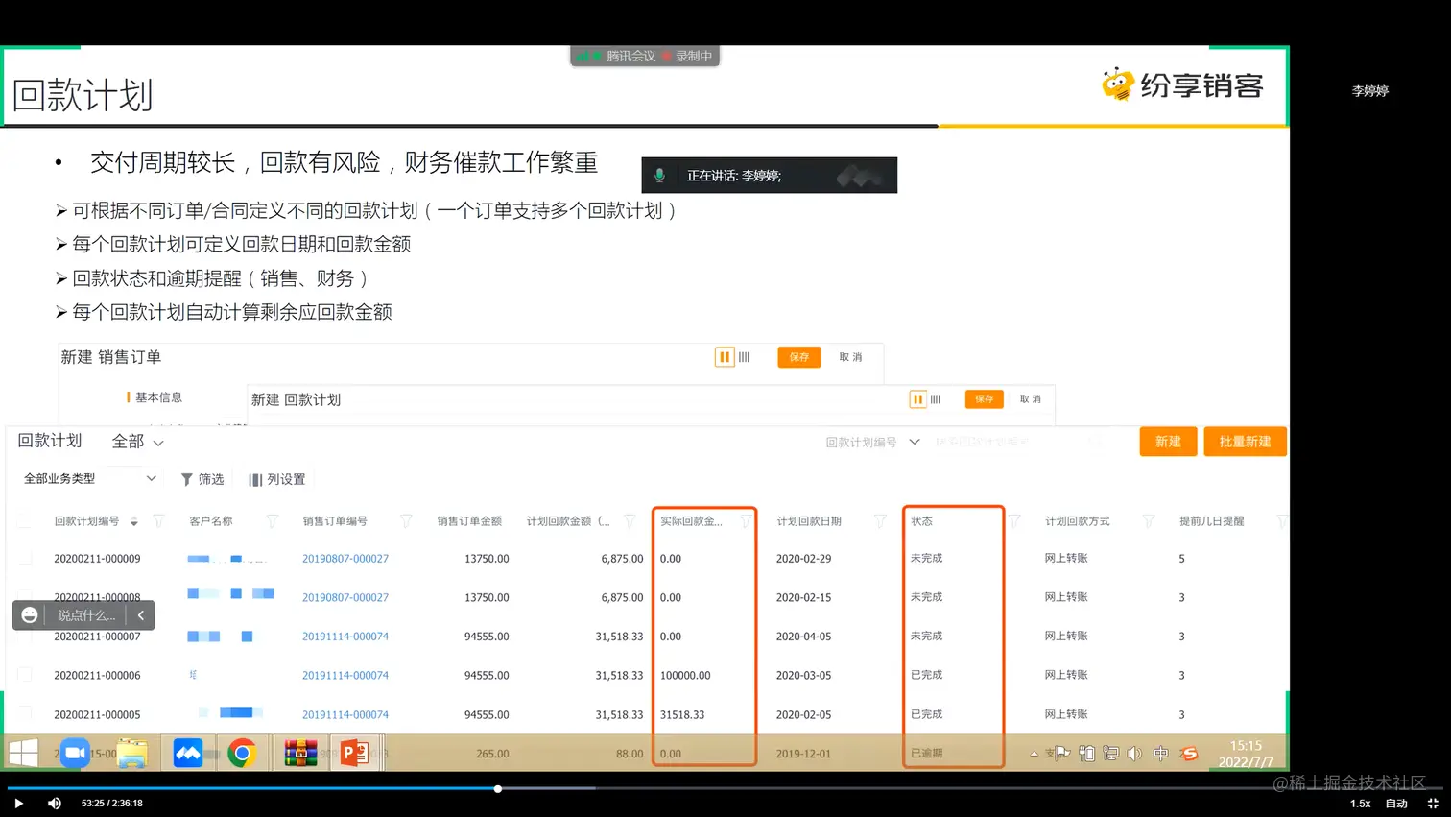Click 取消 in the 新建 回款计划 form
The width and height of the screenshot is (1451, 817).
[x=1030, y=399]
